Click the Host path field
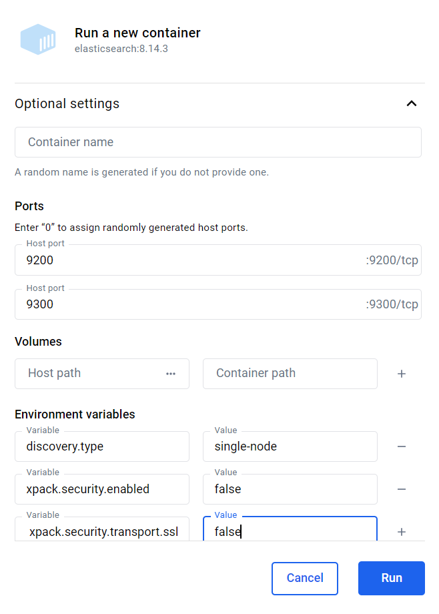 (x=102, y=374)
